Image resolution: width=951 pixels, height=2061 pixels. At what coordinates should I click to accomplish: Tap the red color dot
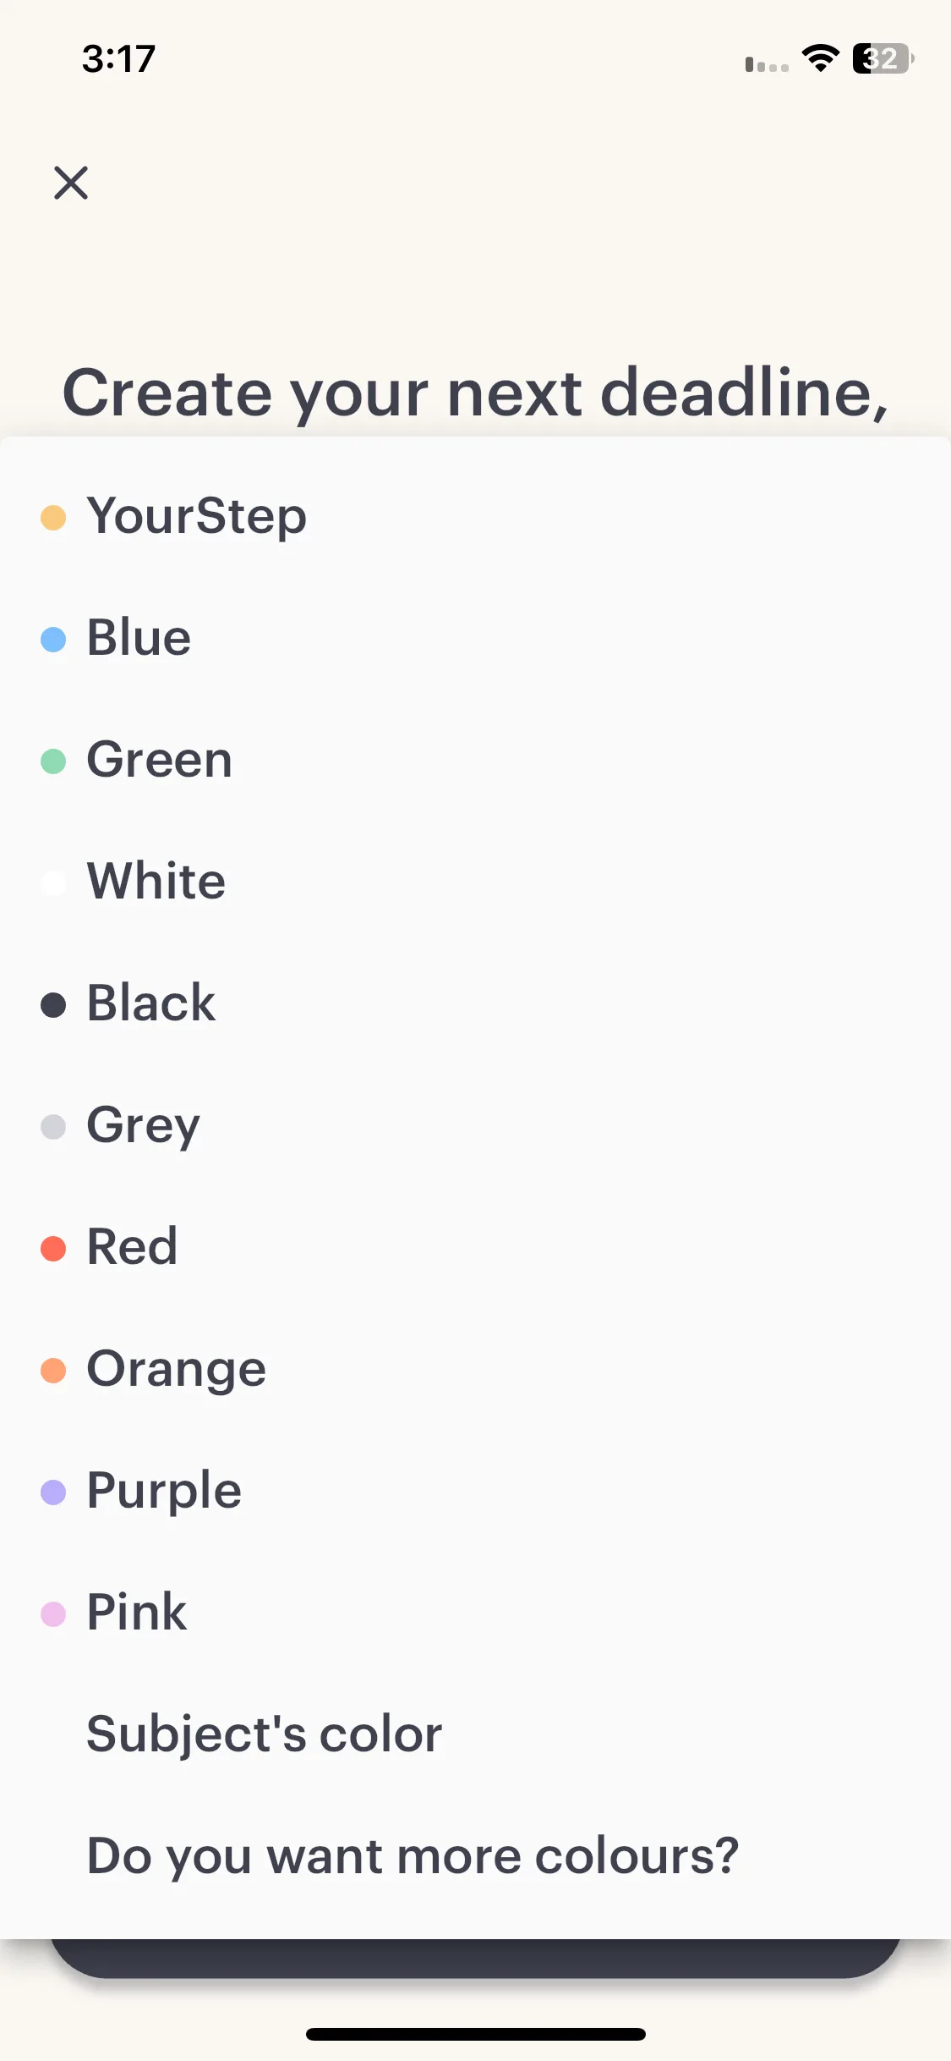(53, 1249)
